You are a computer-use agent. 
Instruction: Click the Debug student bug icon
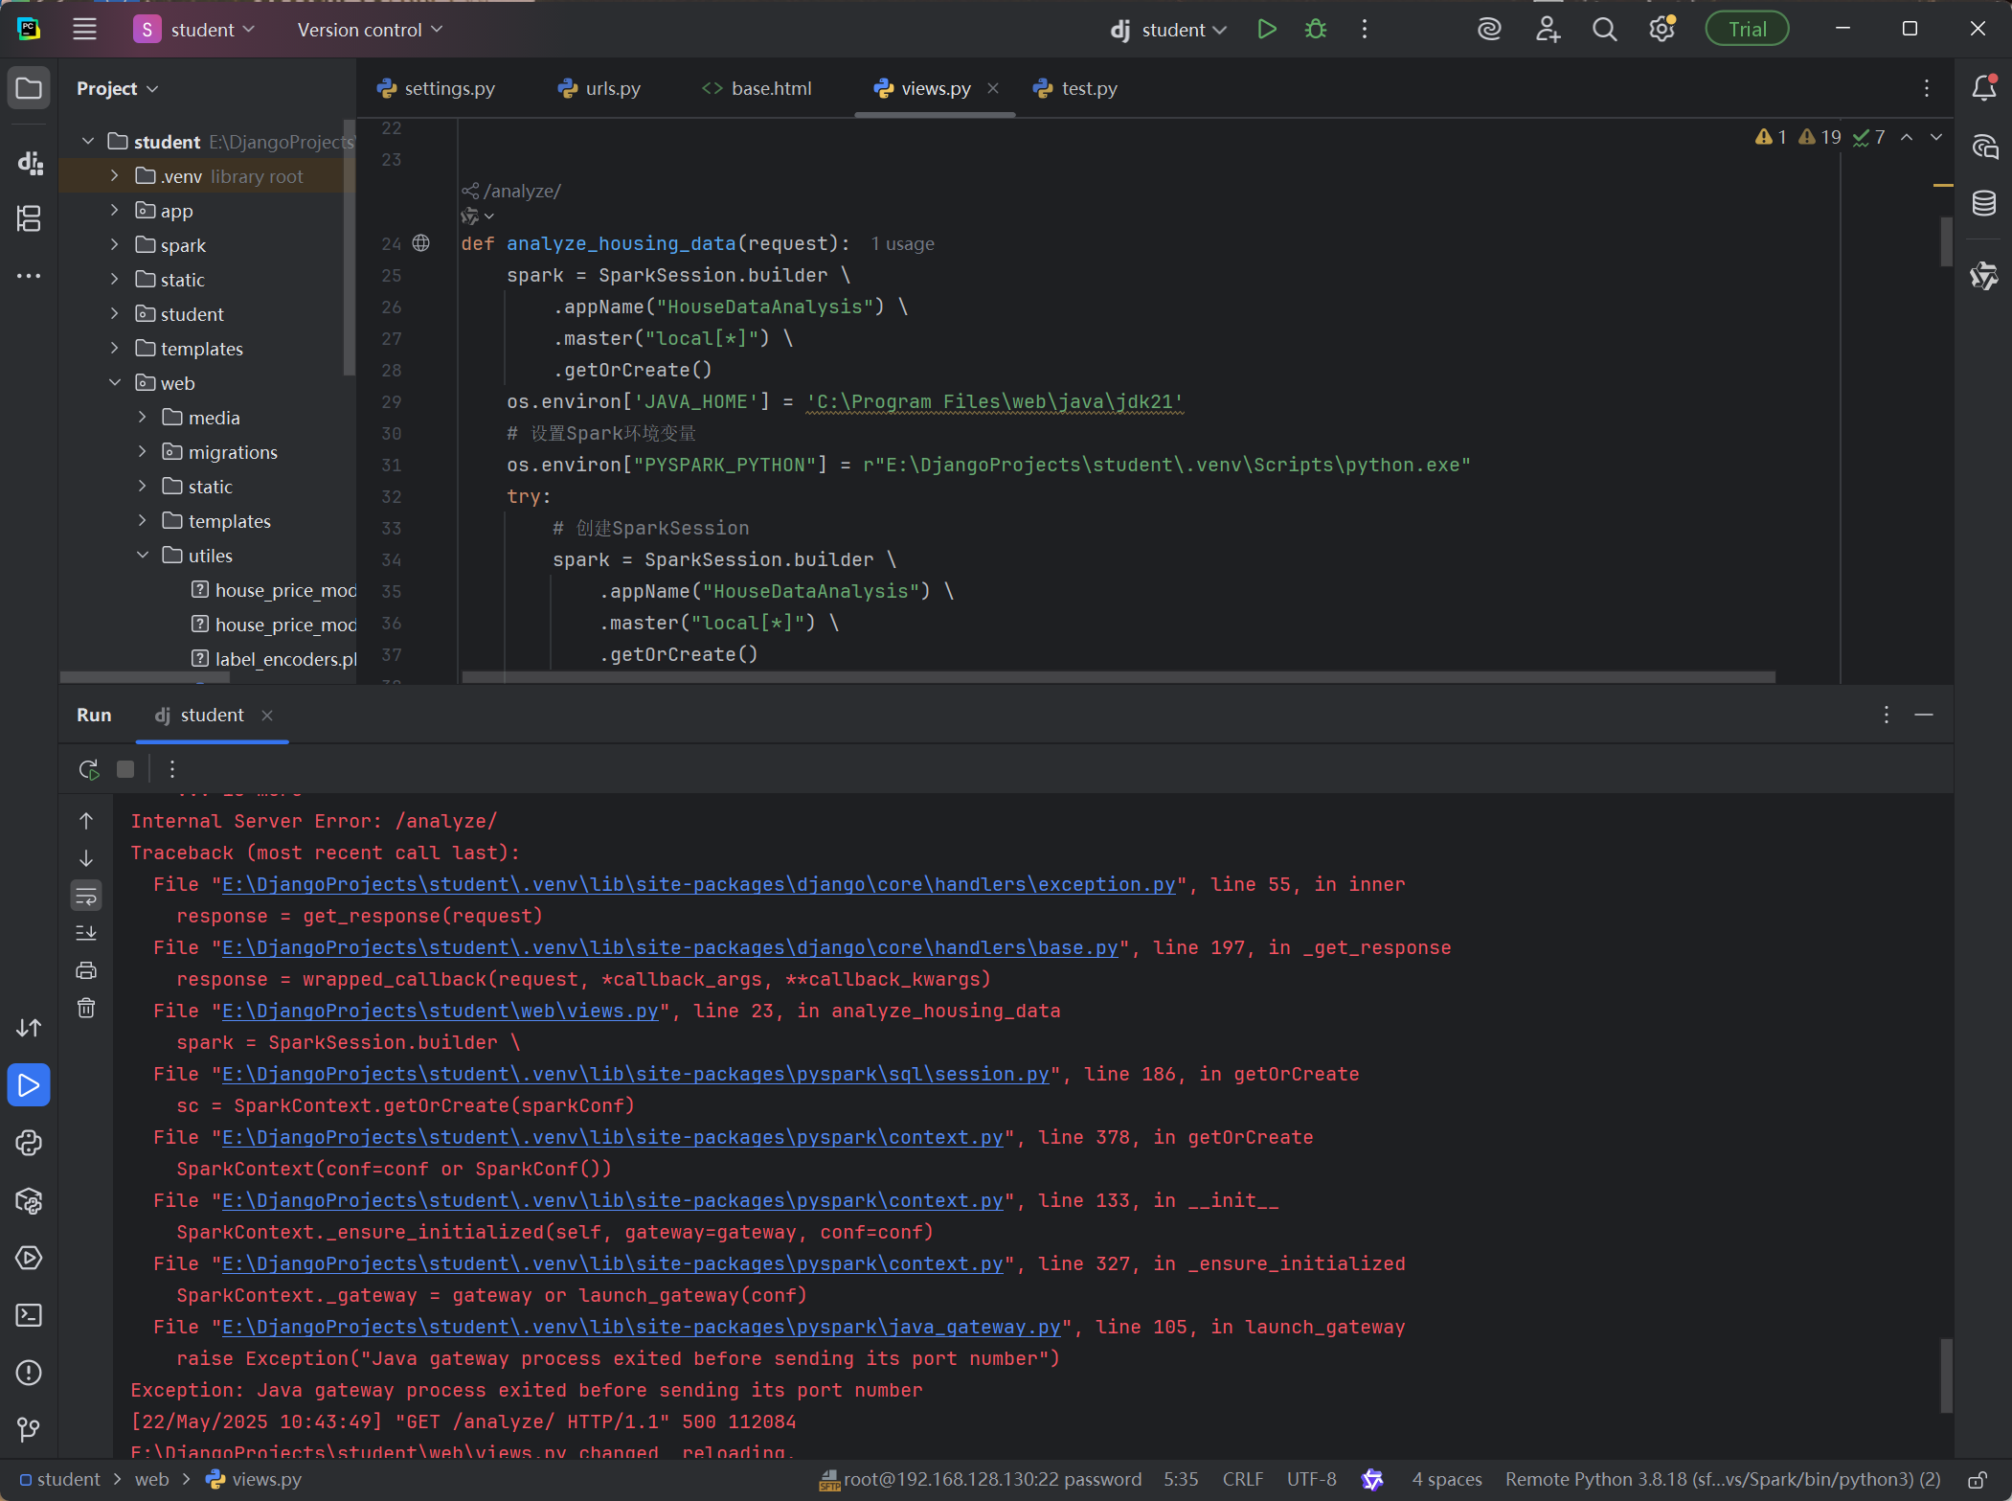pos(1316,30)
